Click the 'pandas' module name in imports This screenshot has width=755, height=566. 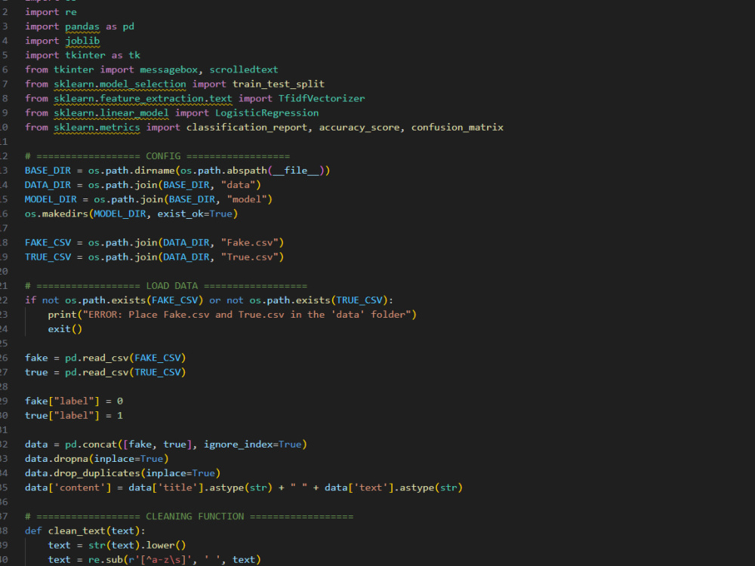[82, 26]
